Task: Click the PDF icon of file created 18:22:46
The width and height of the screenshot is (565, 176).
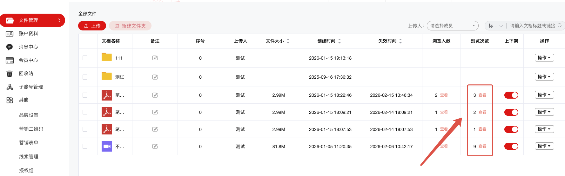Action: pyautogui.click(x=107, y=95)
